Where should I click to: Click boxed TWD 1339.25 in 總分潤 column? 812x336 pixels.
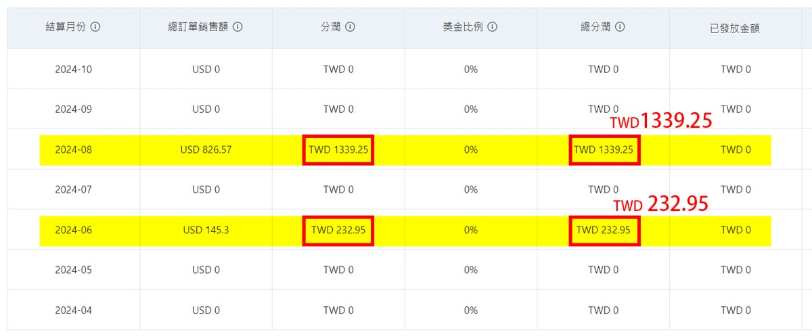(604, 149)
